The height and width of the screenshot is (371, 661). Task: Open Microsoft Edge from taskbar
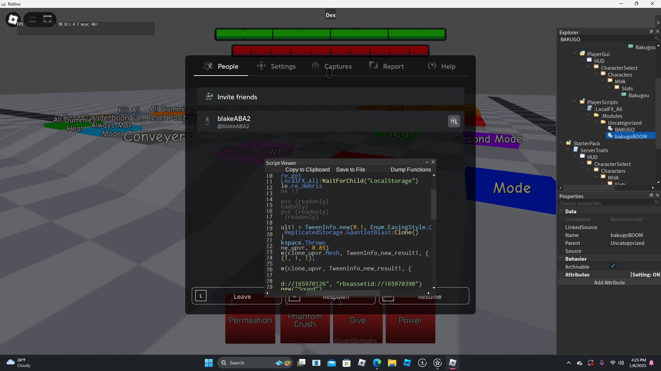(x=377, y=363)
